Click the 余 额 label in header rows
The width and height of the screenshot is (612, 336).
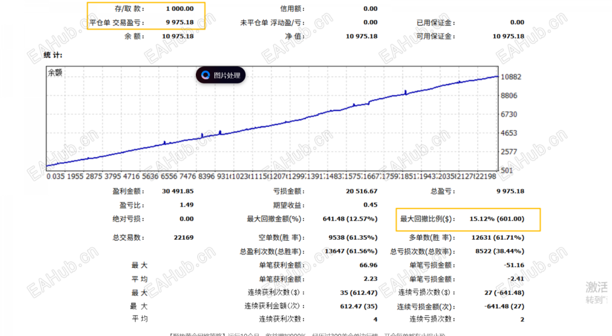coord(135,36)
